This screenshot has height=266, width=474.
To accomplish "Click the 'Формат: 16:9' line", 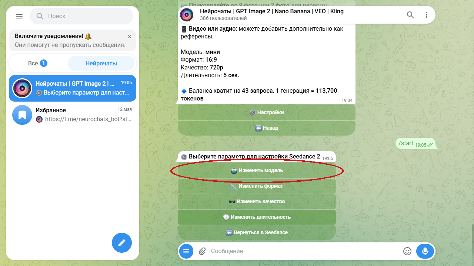I will pos(199,59).
